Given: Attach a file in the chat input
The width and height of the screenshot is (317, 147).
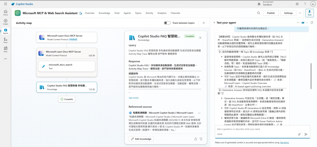Looking at the screenshot, I should [x=299, y=134].
